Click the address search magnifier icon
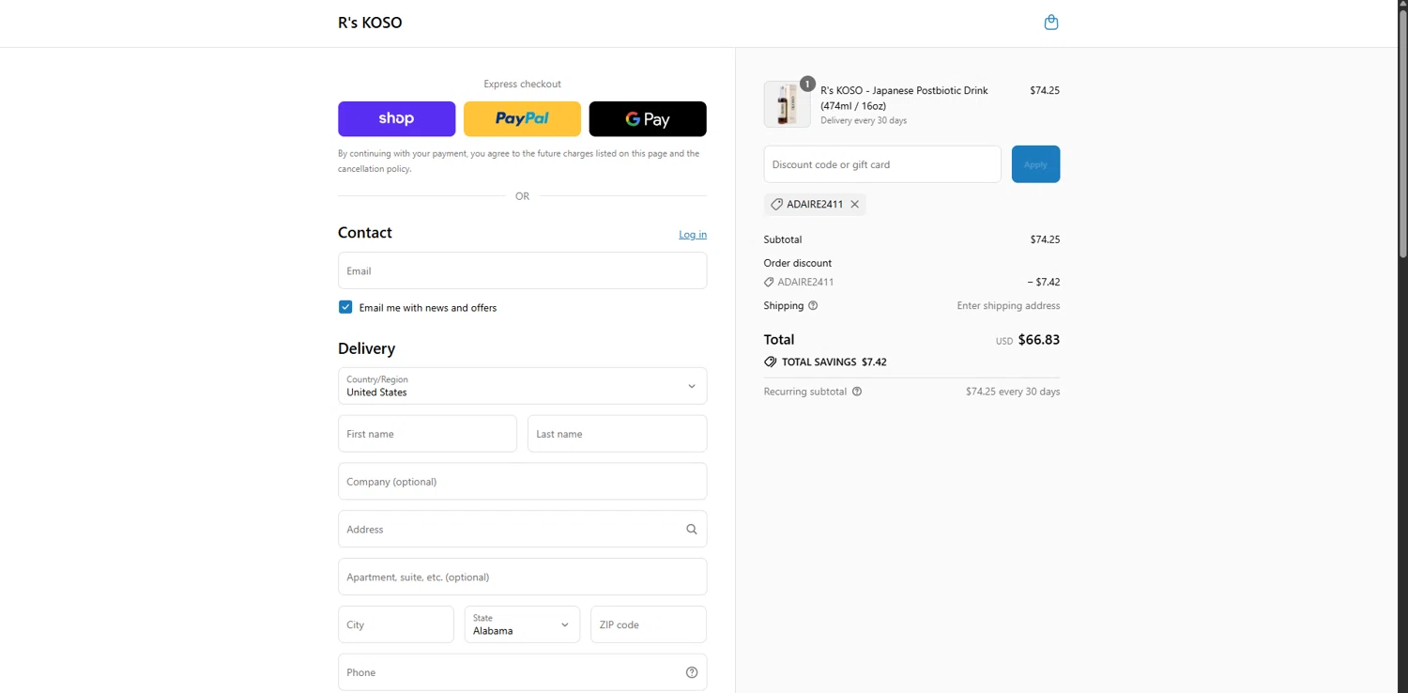The height and width of the screenshot is (693, 1408). 692,530
